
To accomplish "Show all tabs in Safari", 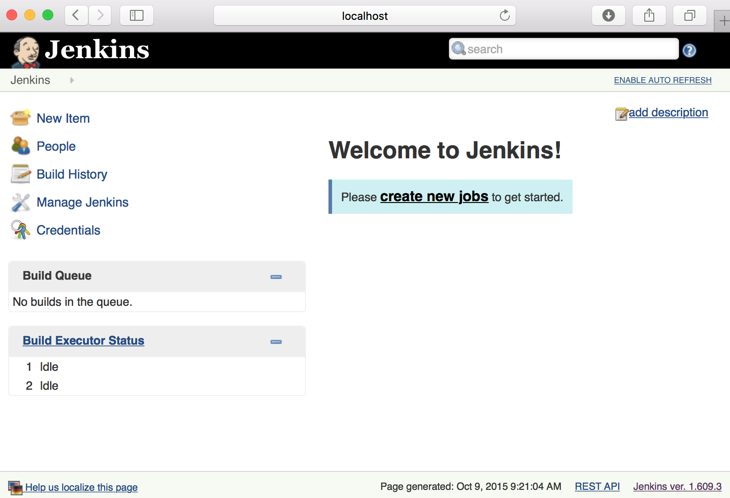I will pyautogui.click(x=689, y=15).
